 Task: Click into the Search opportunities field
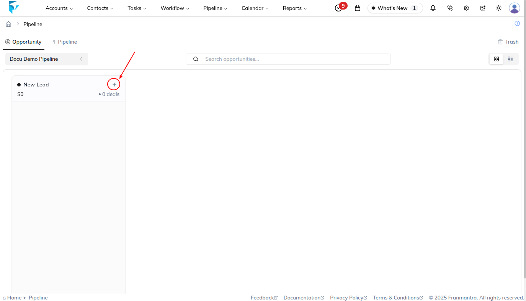(288, 59)
